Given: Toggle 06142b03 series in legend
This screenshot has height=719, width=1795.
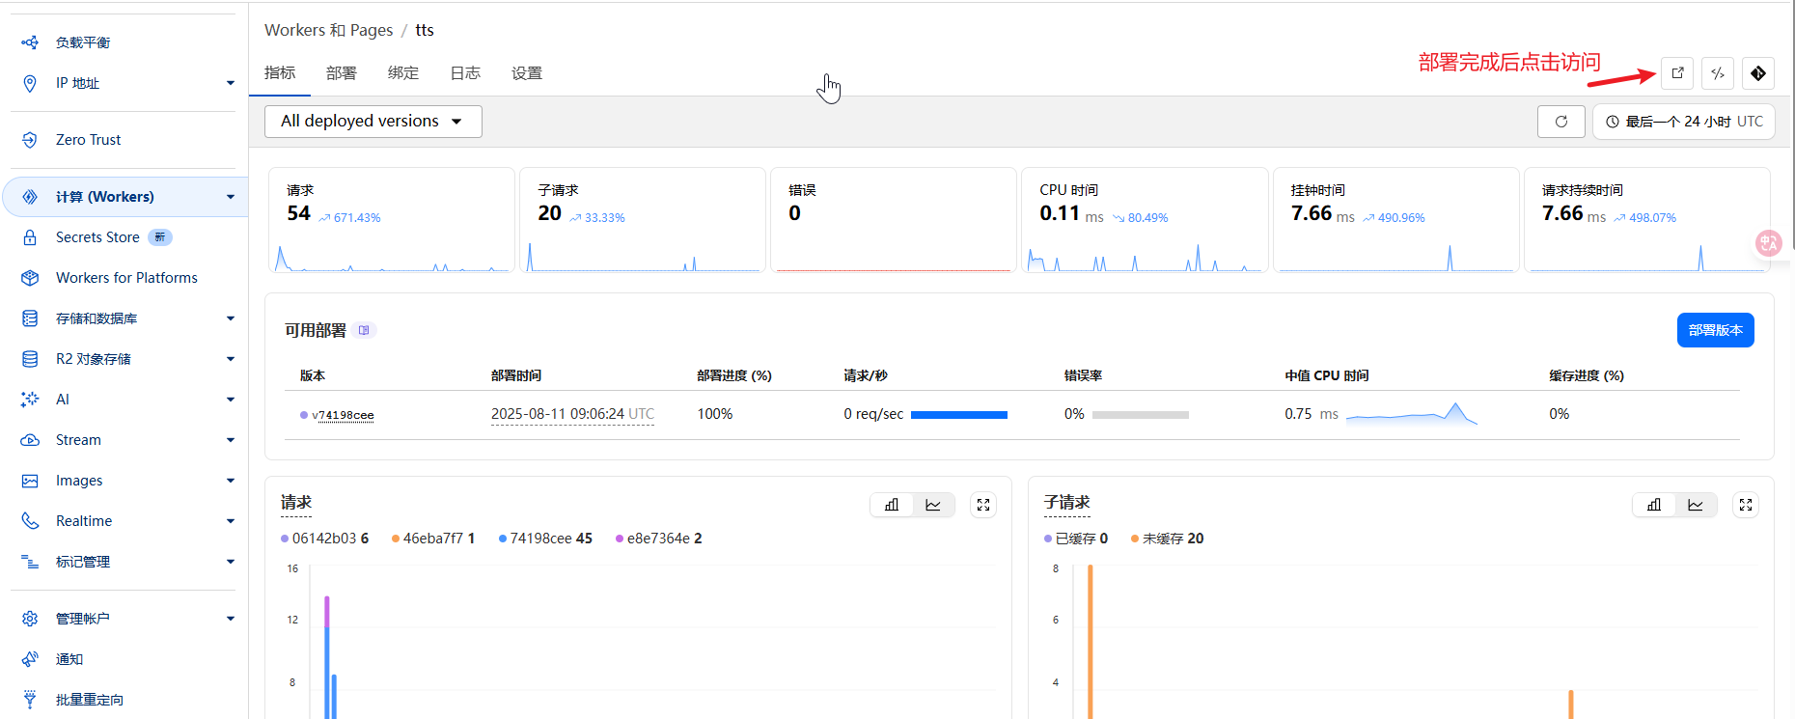Looking at the screenshot, I should click(325, 539).
